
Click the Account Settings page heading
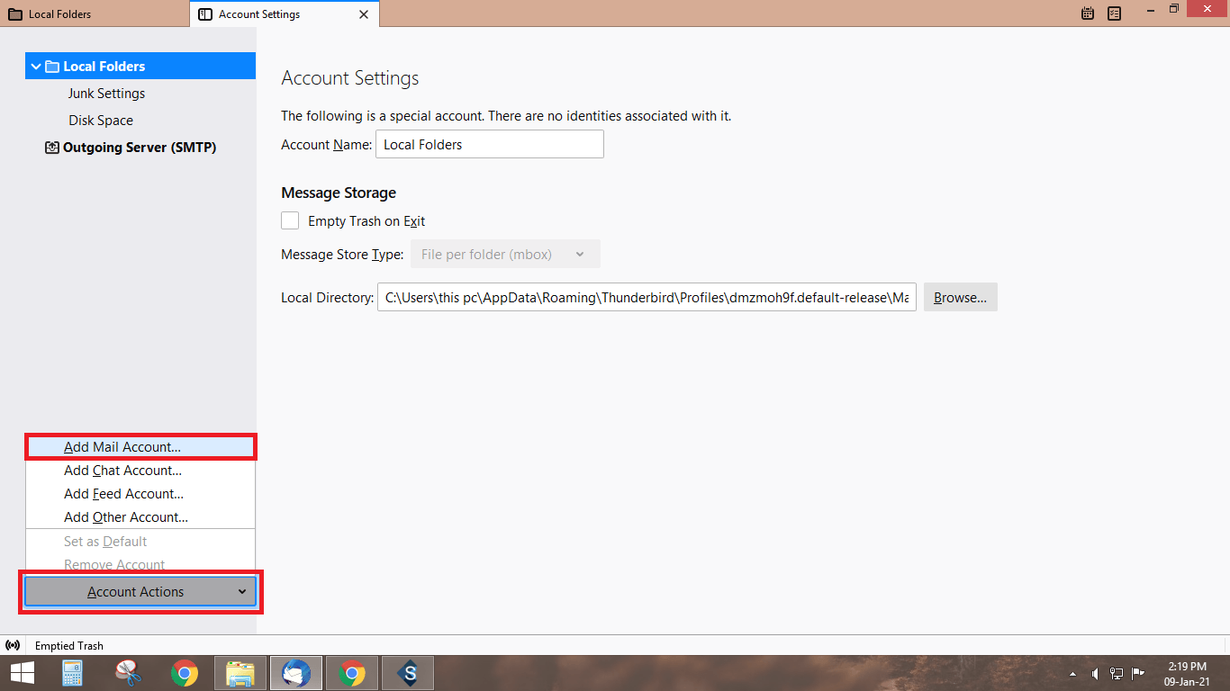pyautogui.click(x=350, y=78)
